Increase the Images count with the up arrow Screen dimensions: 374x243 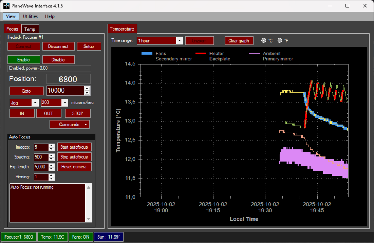click(x=52, y=146)
